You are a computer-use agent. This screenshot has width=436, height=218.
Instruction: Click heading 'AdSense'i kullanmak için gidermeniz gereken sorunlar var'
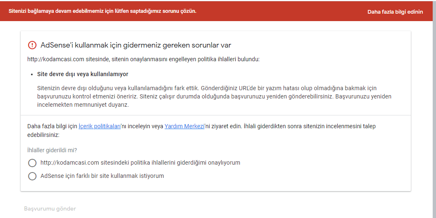coord(136,45)
